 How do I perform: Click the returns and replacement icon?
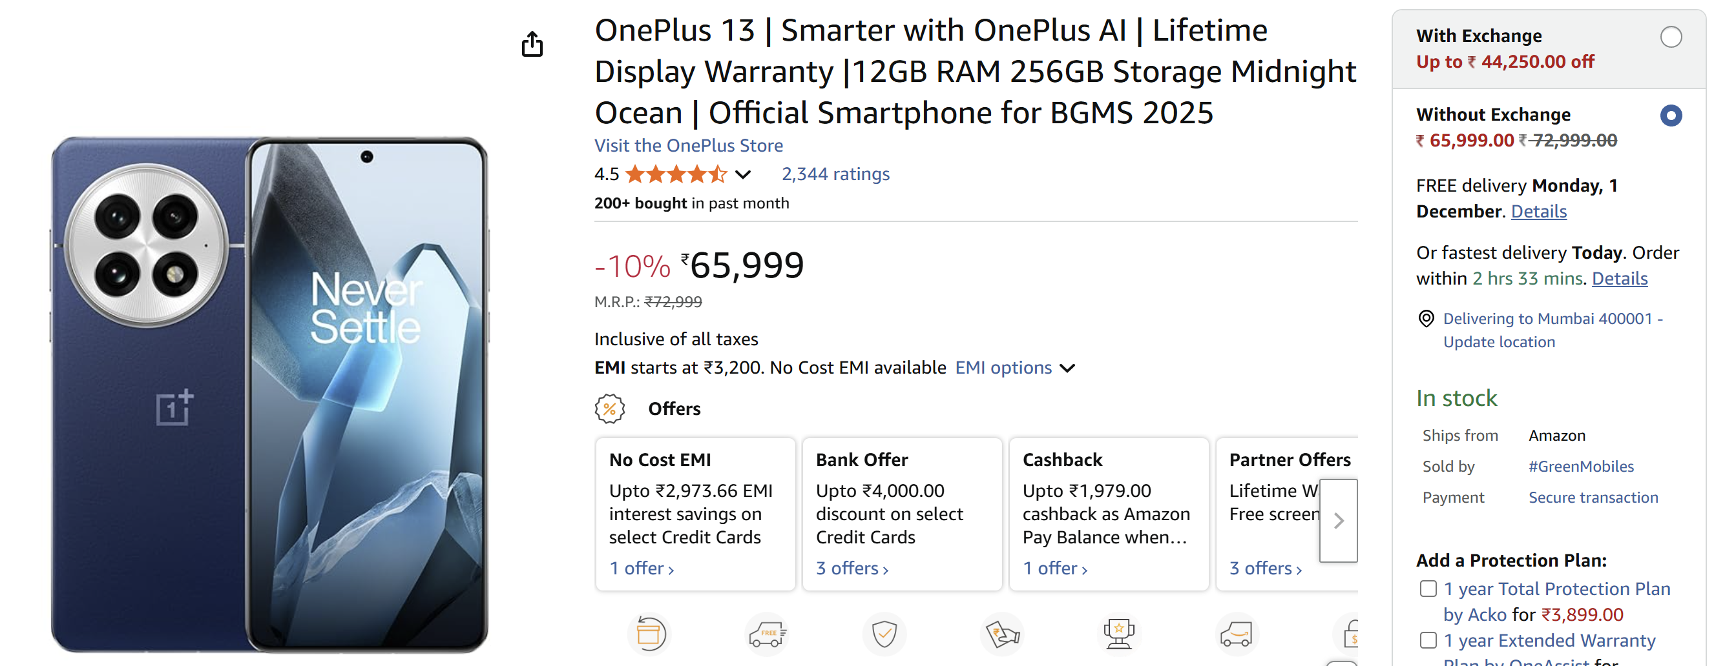tap(649, 634)
